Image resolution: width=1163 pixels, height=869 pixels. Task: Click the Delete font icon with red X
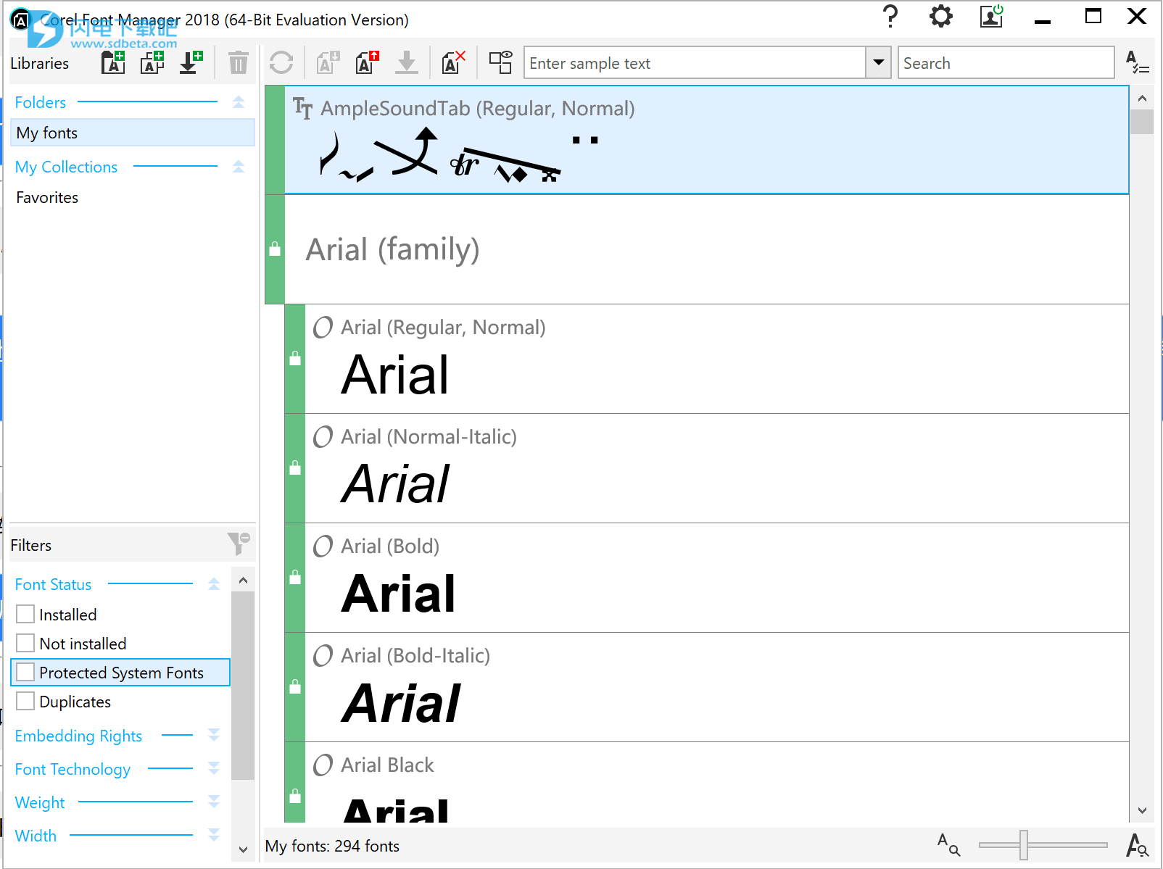[453, 63]
